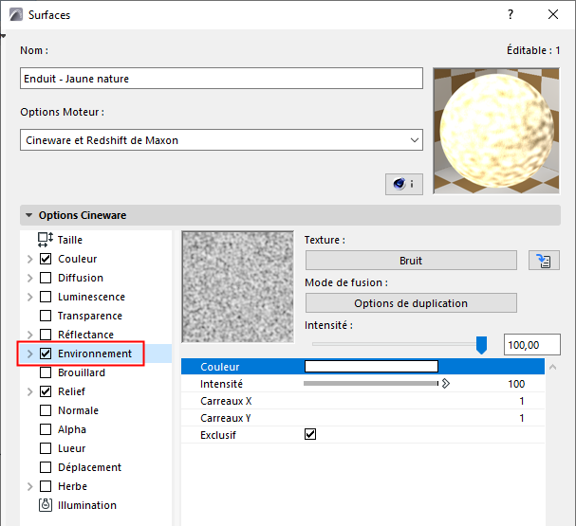
Task: Select the Déplacement list label
Action: 89,467
